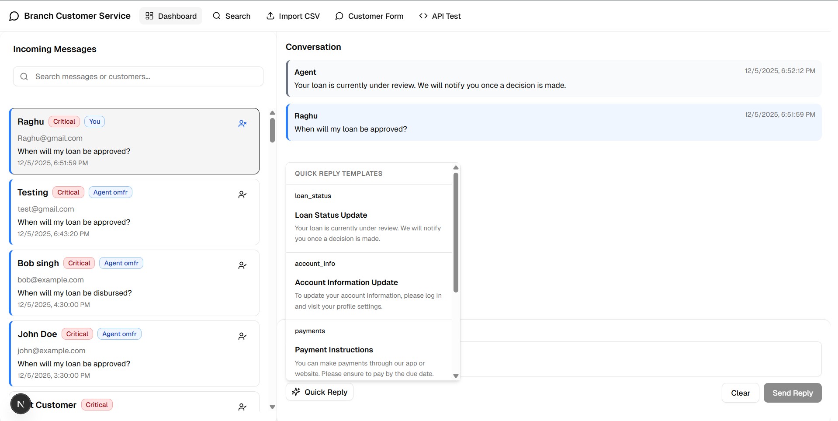Viewport: 838px width, 421px height.
Task: Click the Clear button
Action: (740, 393)
